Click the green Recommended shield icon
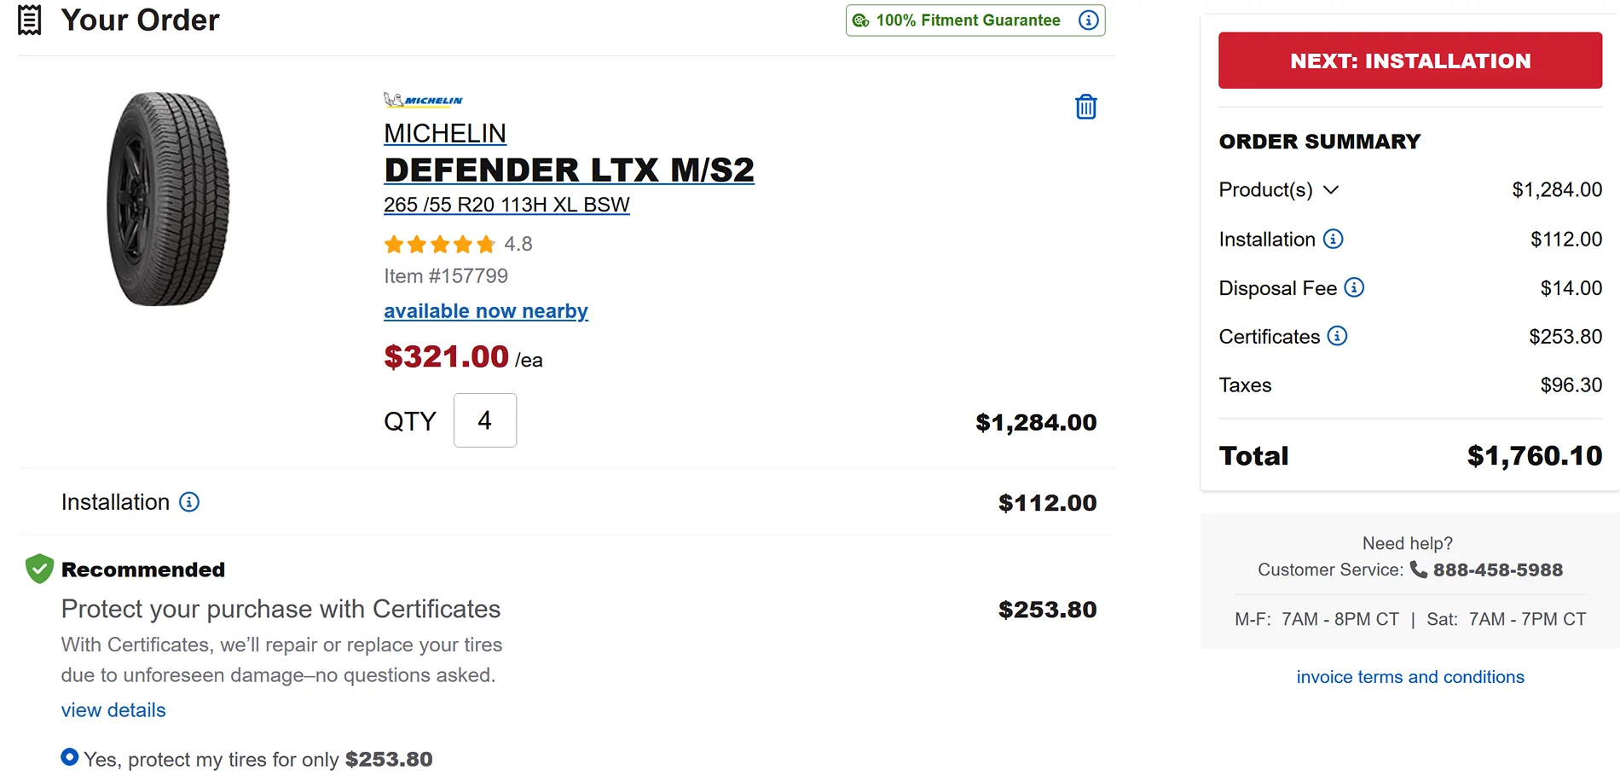 tap(38, 567)
